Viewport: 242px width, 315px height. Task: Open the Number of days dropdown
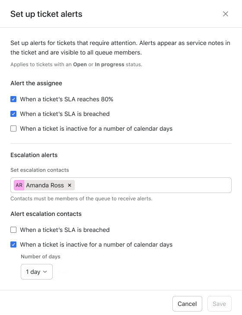tap(37, 272)
